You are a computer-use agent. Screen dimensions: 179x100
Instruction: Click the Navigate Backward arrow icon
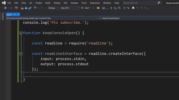(5, 8)
